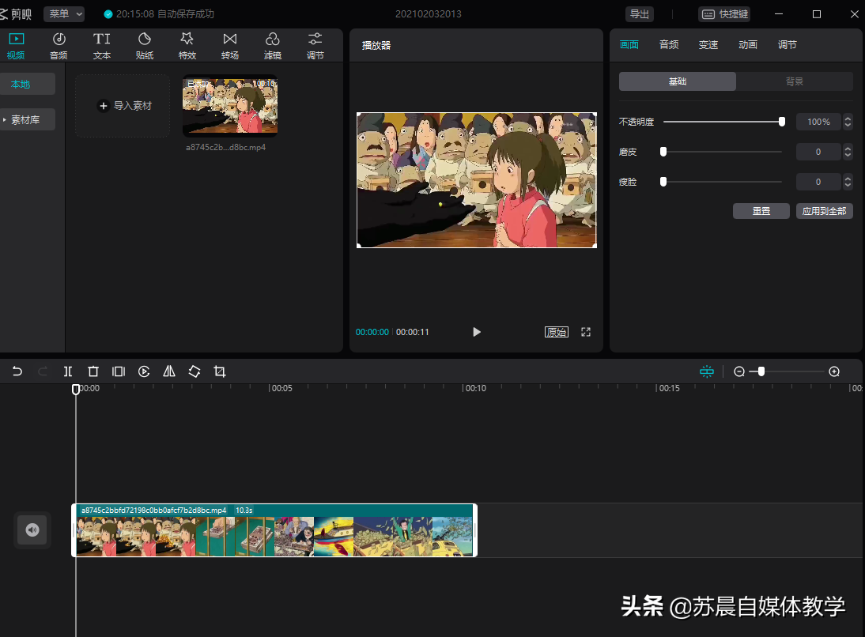This screenshot has height=637, width=865.
Task: Enter fullscreen preview in player
Action: pyautogui.click(x=586, y=332)
